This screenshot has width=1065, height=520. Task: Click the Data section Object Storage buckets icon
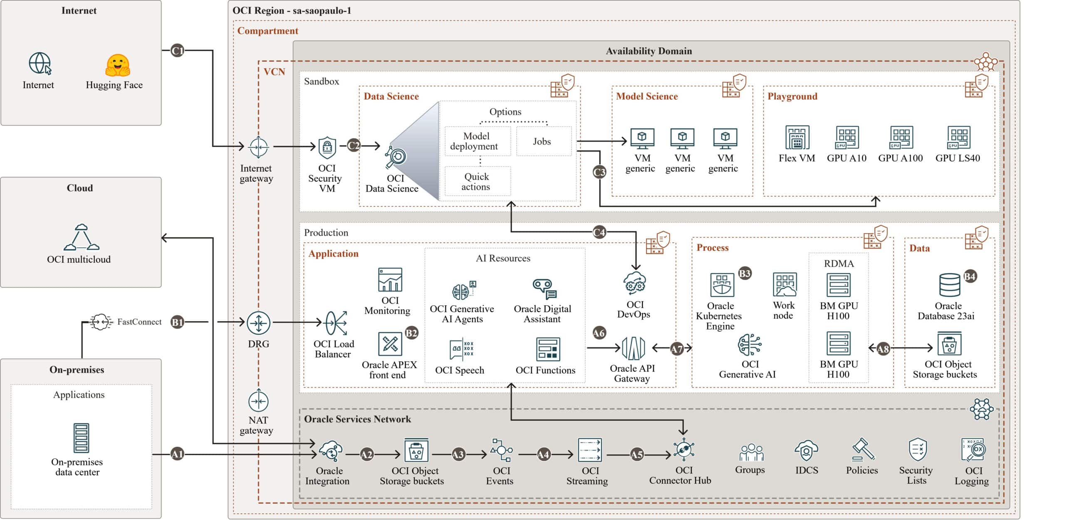pyautogui.click(x=949, y=344)
